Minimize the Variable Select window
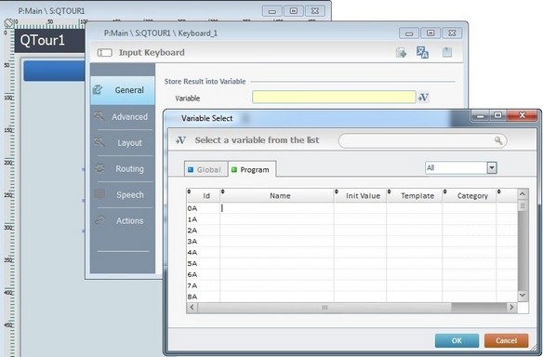Image resolution: width=543 pixels, height=357 pixels. pyautogui.click(x=480, y=115)
